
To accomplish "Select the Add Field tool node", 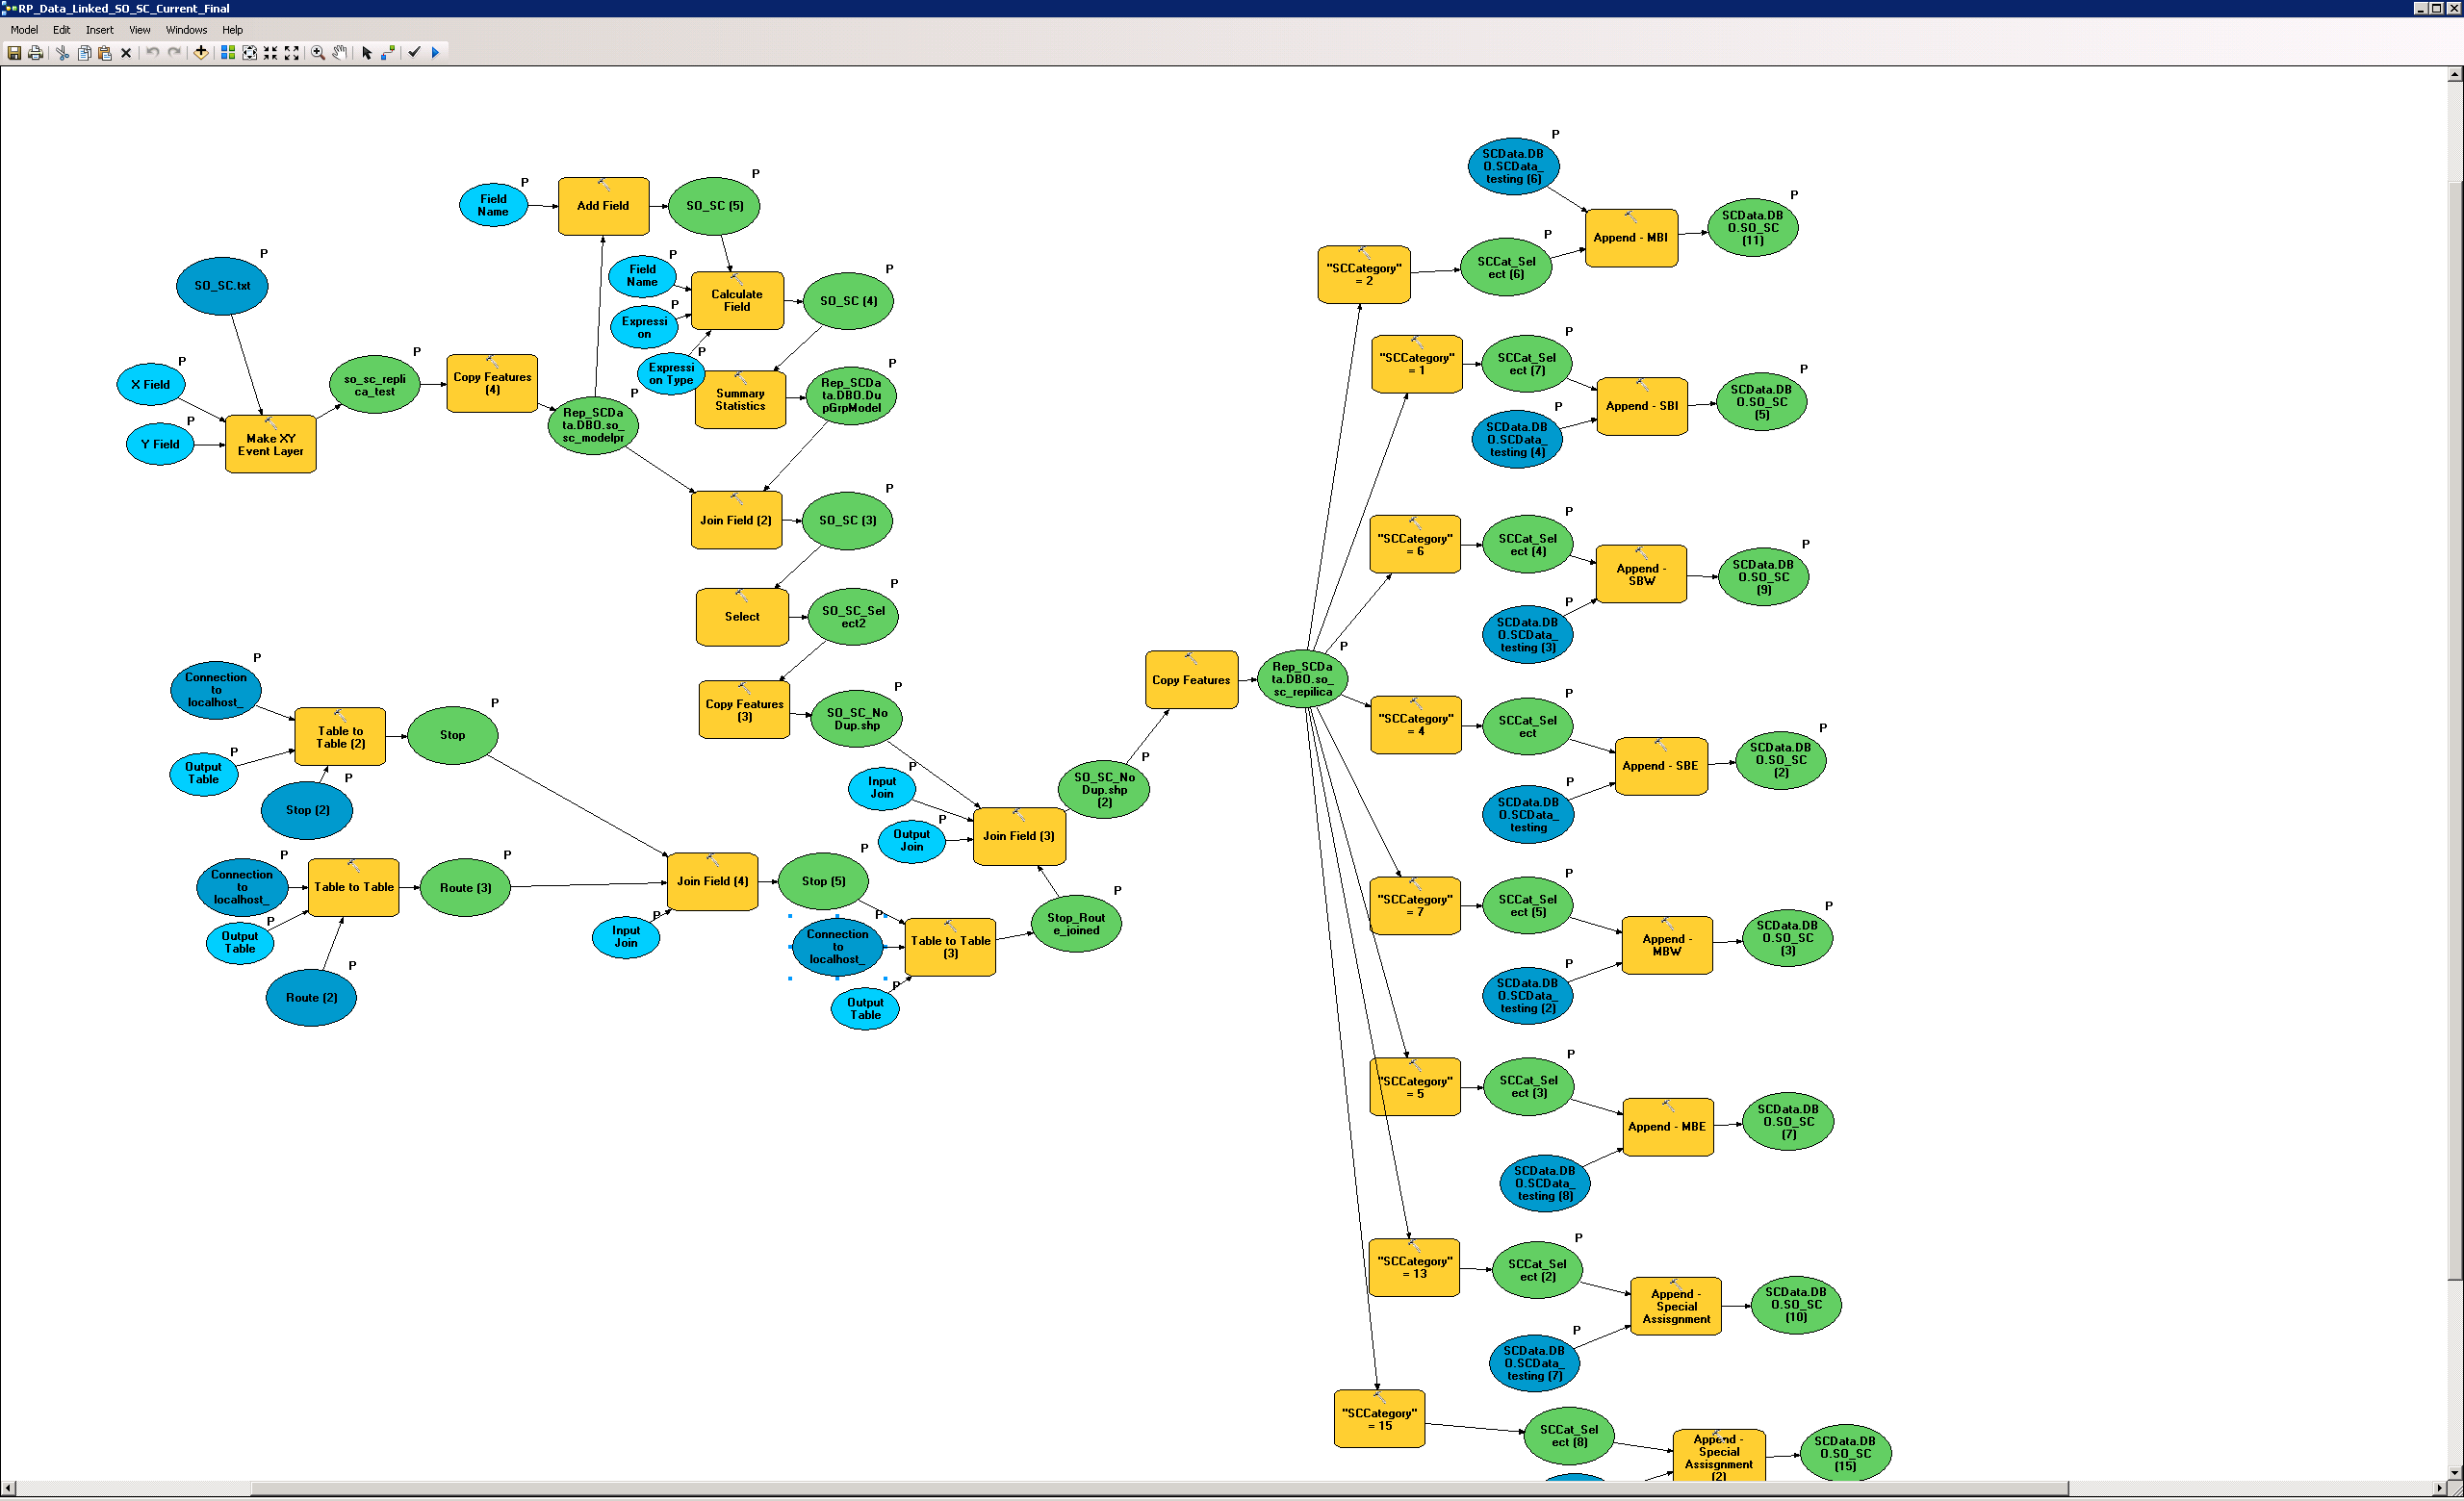I will point(603,206).
